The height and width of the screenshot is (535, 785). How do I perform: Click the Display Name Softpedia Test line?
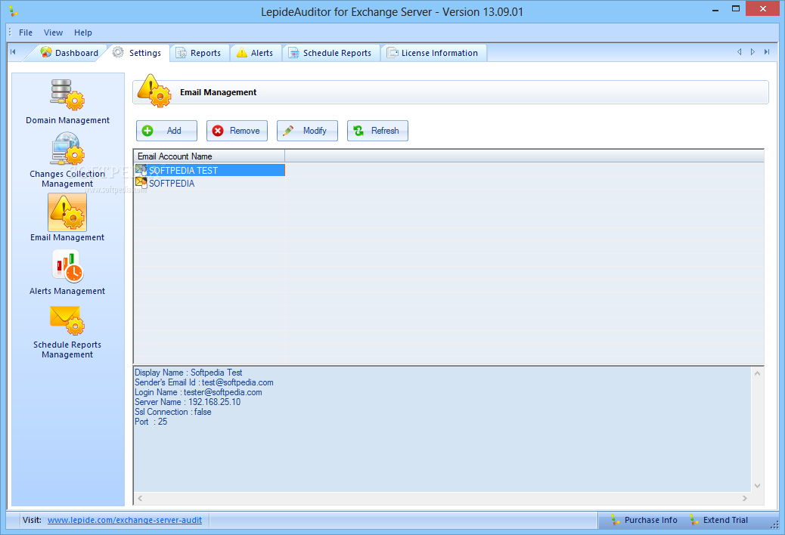pos(188,373)
